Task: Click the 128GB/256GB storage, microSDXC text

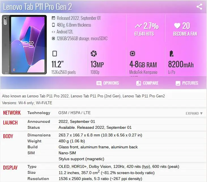Action: 82,38
